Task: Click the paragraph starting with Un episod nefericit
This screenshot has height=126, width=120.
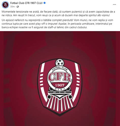Action: pyautogui.click(x=57, y=24)
